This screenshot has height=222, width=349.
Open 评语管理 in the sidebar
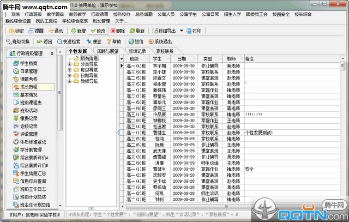pos(28,134)
